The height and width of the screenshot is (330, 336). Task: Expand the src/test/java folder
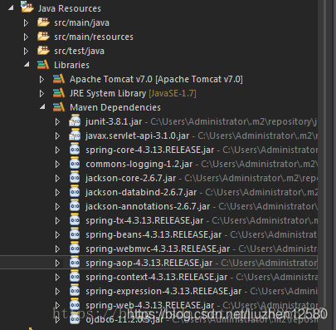click(26, 51)
